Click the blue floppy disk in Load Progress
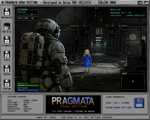Screen dimensions: 150x120 pos(139,103)
